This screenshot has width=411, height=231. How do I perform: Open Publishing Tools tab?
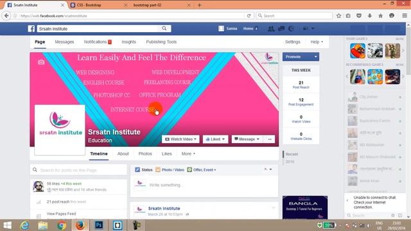pos(161,42)
